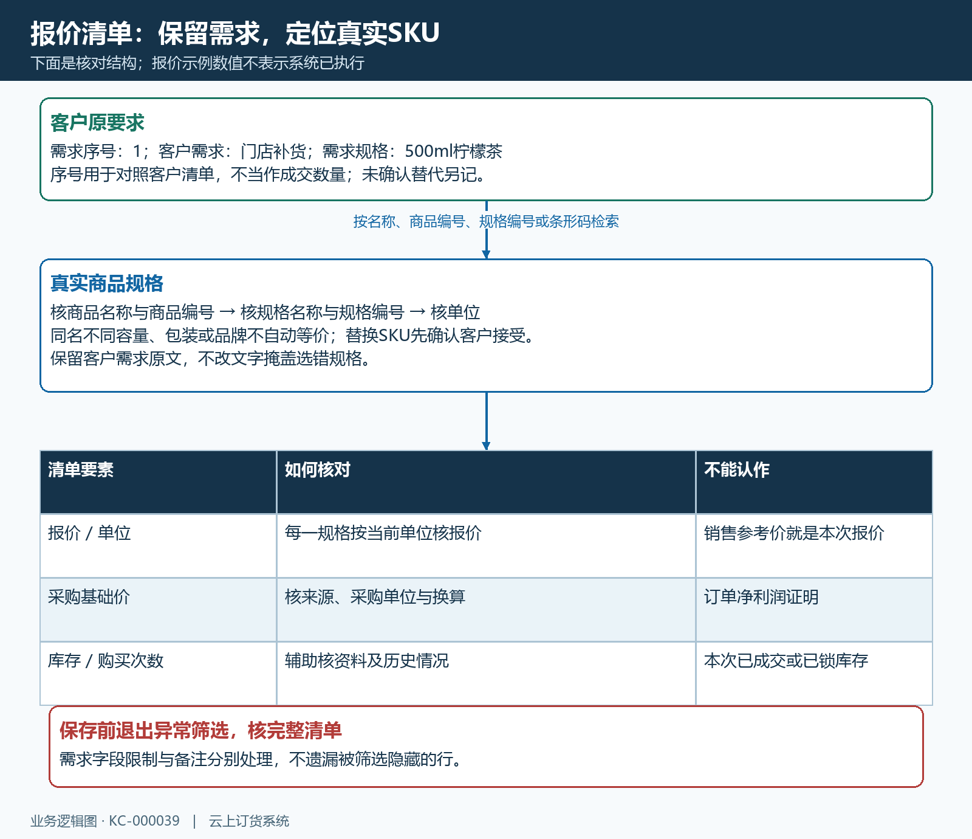This screenshot has height=839, width=972.
Task: Select the line starting 需求序号：1；客户需求：门店补货
Action: tap(276, 151)
